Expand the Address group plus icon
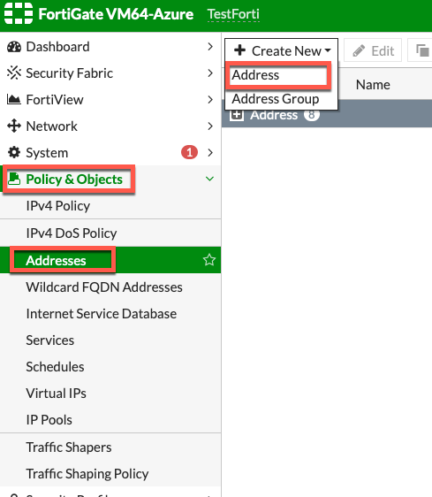The image size is (432, 497). click(x=237, y=115)
